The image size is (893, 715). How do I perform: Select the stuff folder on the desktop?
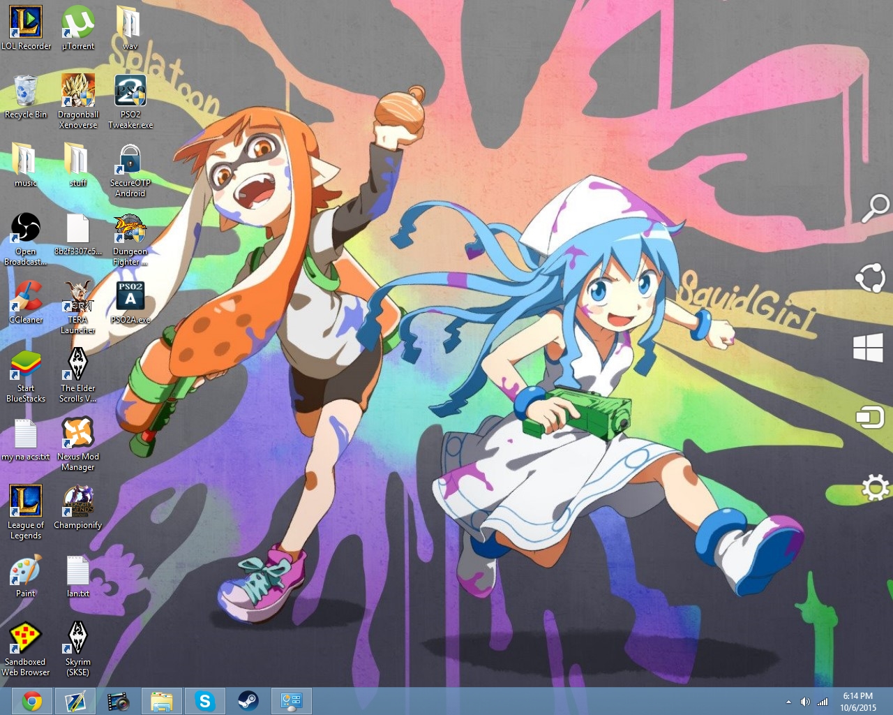78,165
